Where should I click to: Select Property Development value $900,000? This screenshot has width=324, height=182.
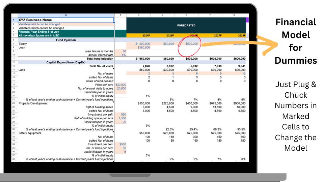[x=239, y=103]
